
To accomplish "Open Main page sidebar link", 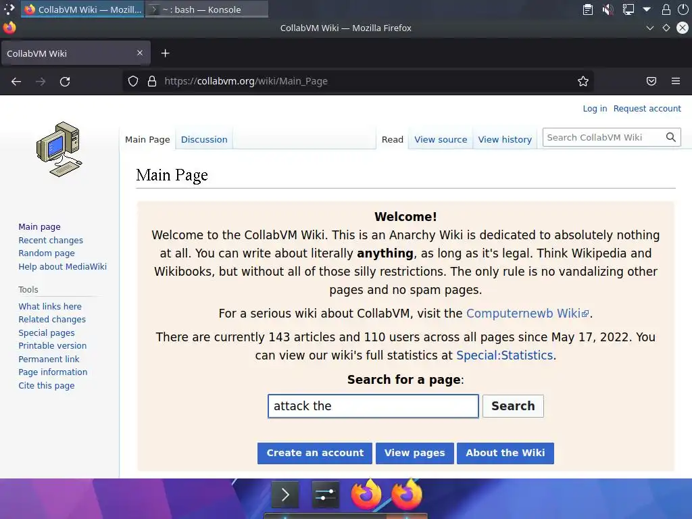I will [x=39, y=227].
